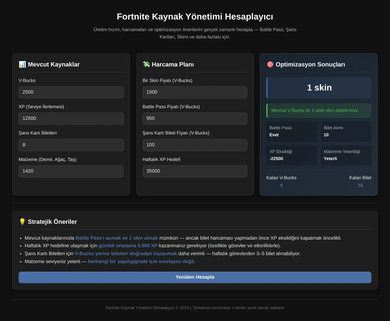Image resolution: width=390 pixels, height=321 pixels.
Task: Click the Malzeme (Demir, Ağaç, Taş) field
Action: pos(71,171)
